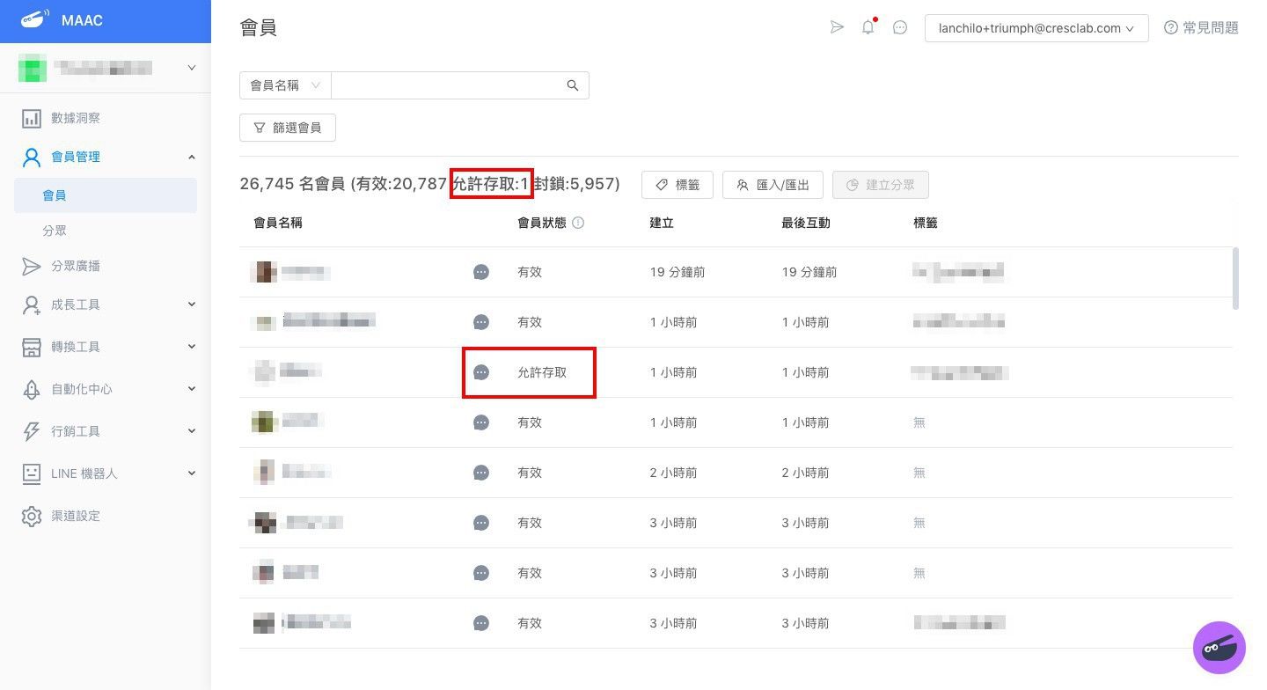Open 數據洞察 in the sidebar
The width and height of the screenshot is (1267, 690).
(x=76, y=118)
